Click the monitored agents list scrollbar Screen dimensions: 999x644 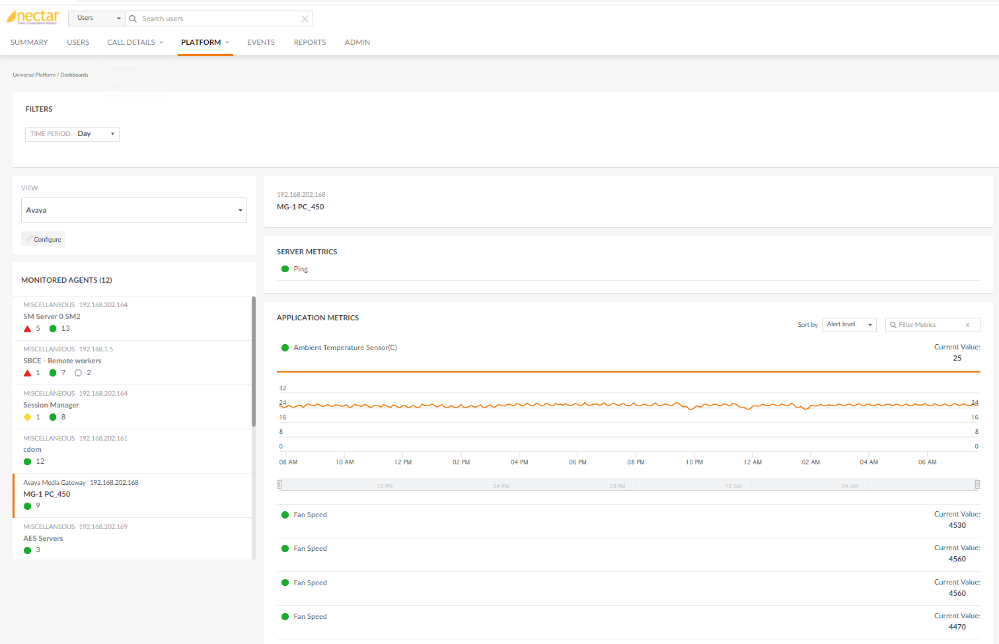(254, 362)
